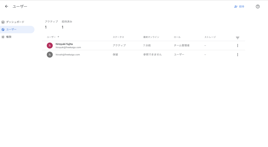Open the hiroshi@freekaigo.com user entry
This screenshot has height=147, width=268.
[68, 55]
